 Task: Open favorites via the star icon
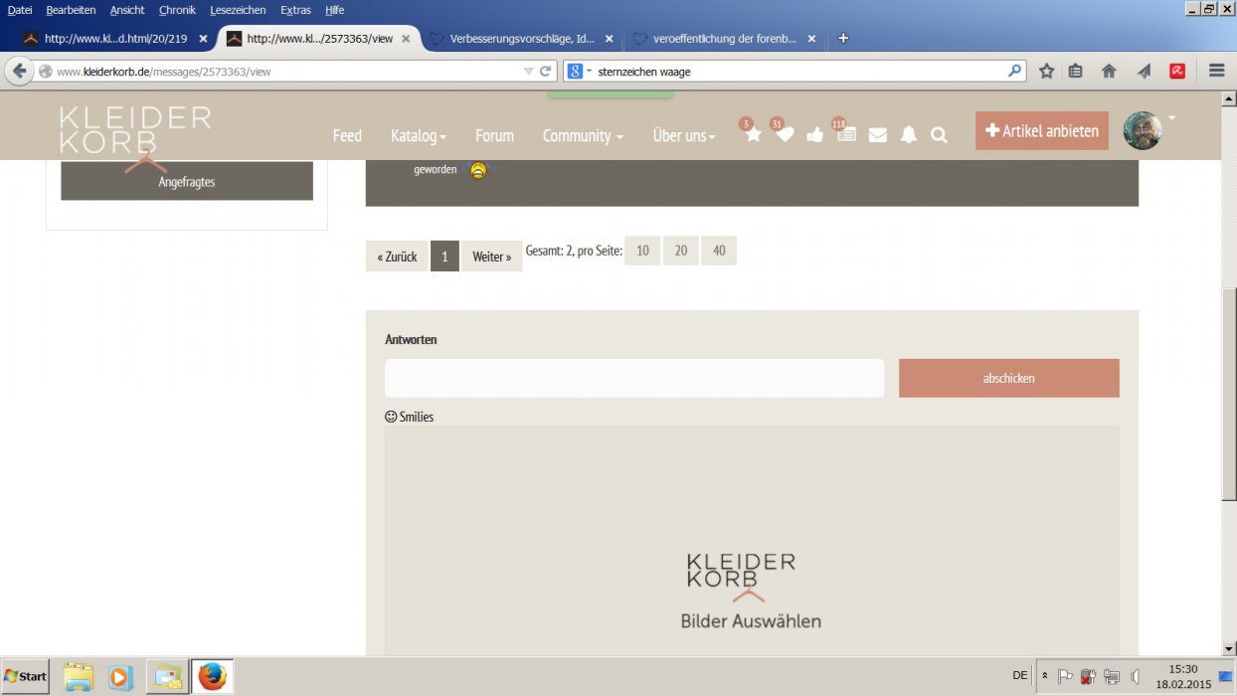click(x=753, y=135)
